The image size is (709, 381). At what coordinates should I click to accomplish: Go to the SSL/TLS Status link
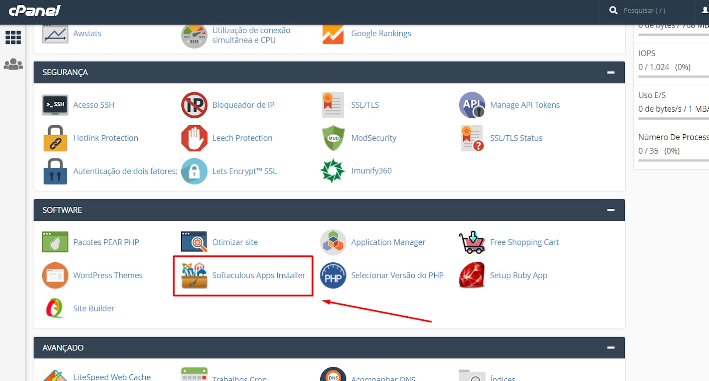pos(516,138)
